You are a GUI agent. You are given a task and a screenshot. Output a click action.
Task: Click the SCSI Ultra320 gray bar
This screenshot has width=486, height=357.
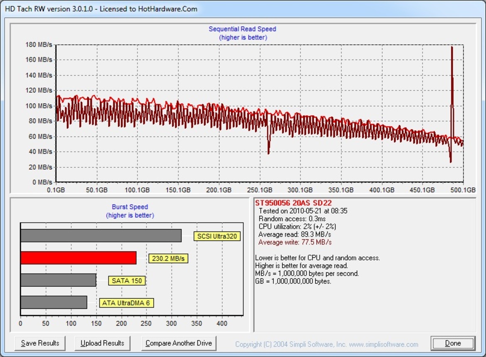(101, 236)
